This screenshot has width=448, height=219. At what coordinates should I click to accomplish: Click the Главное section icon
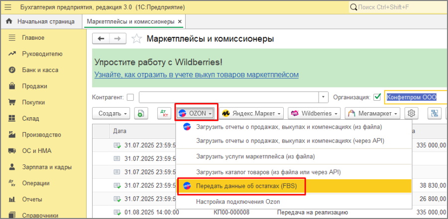point(12,38)
